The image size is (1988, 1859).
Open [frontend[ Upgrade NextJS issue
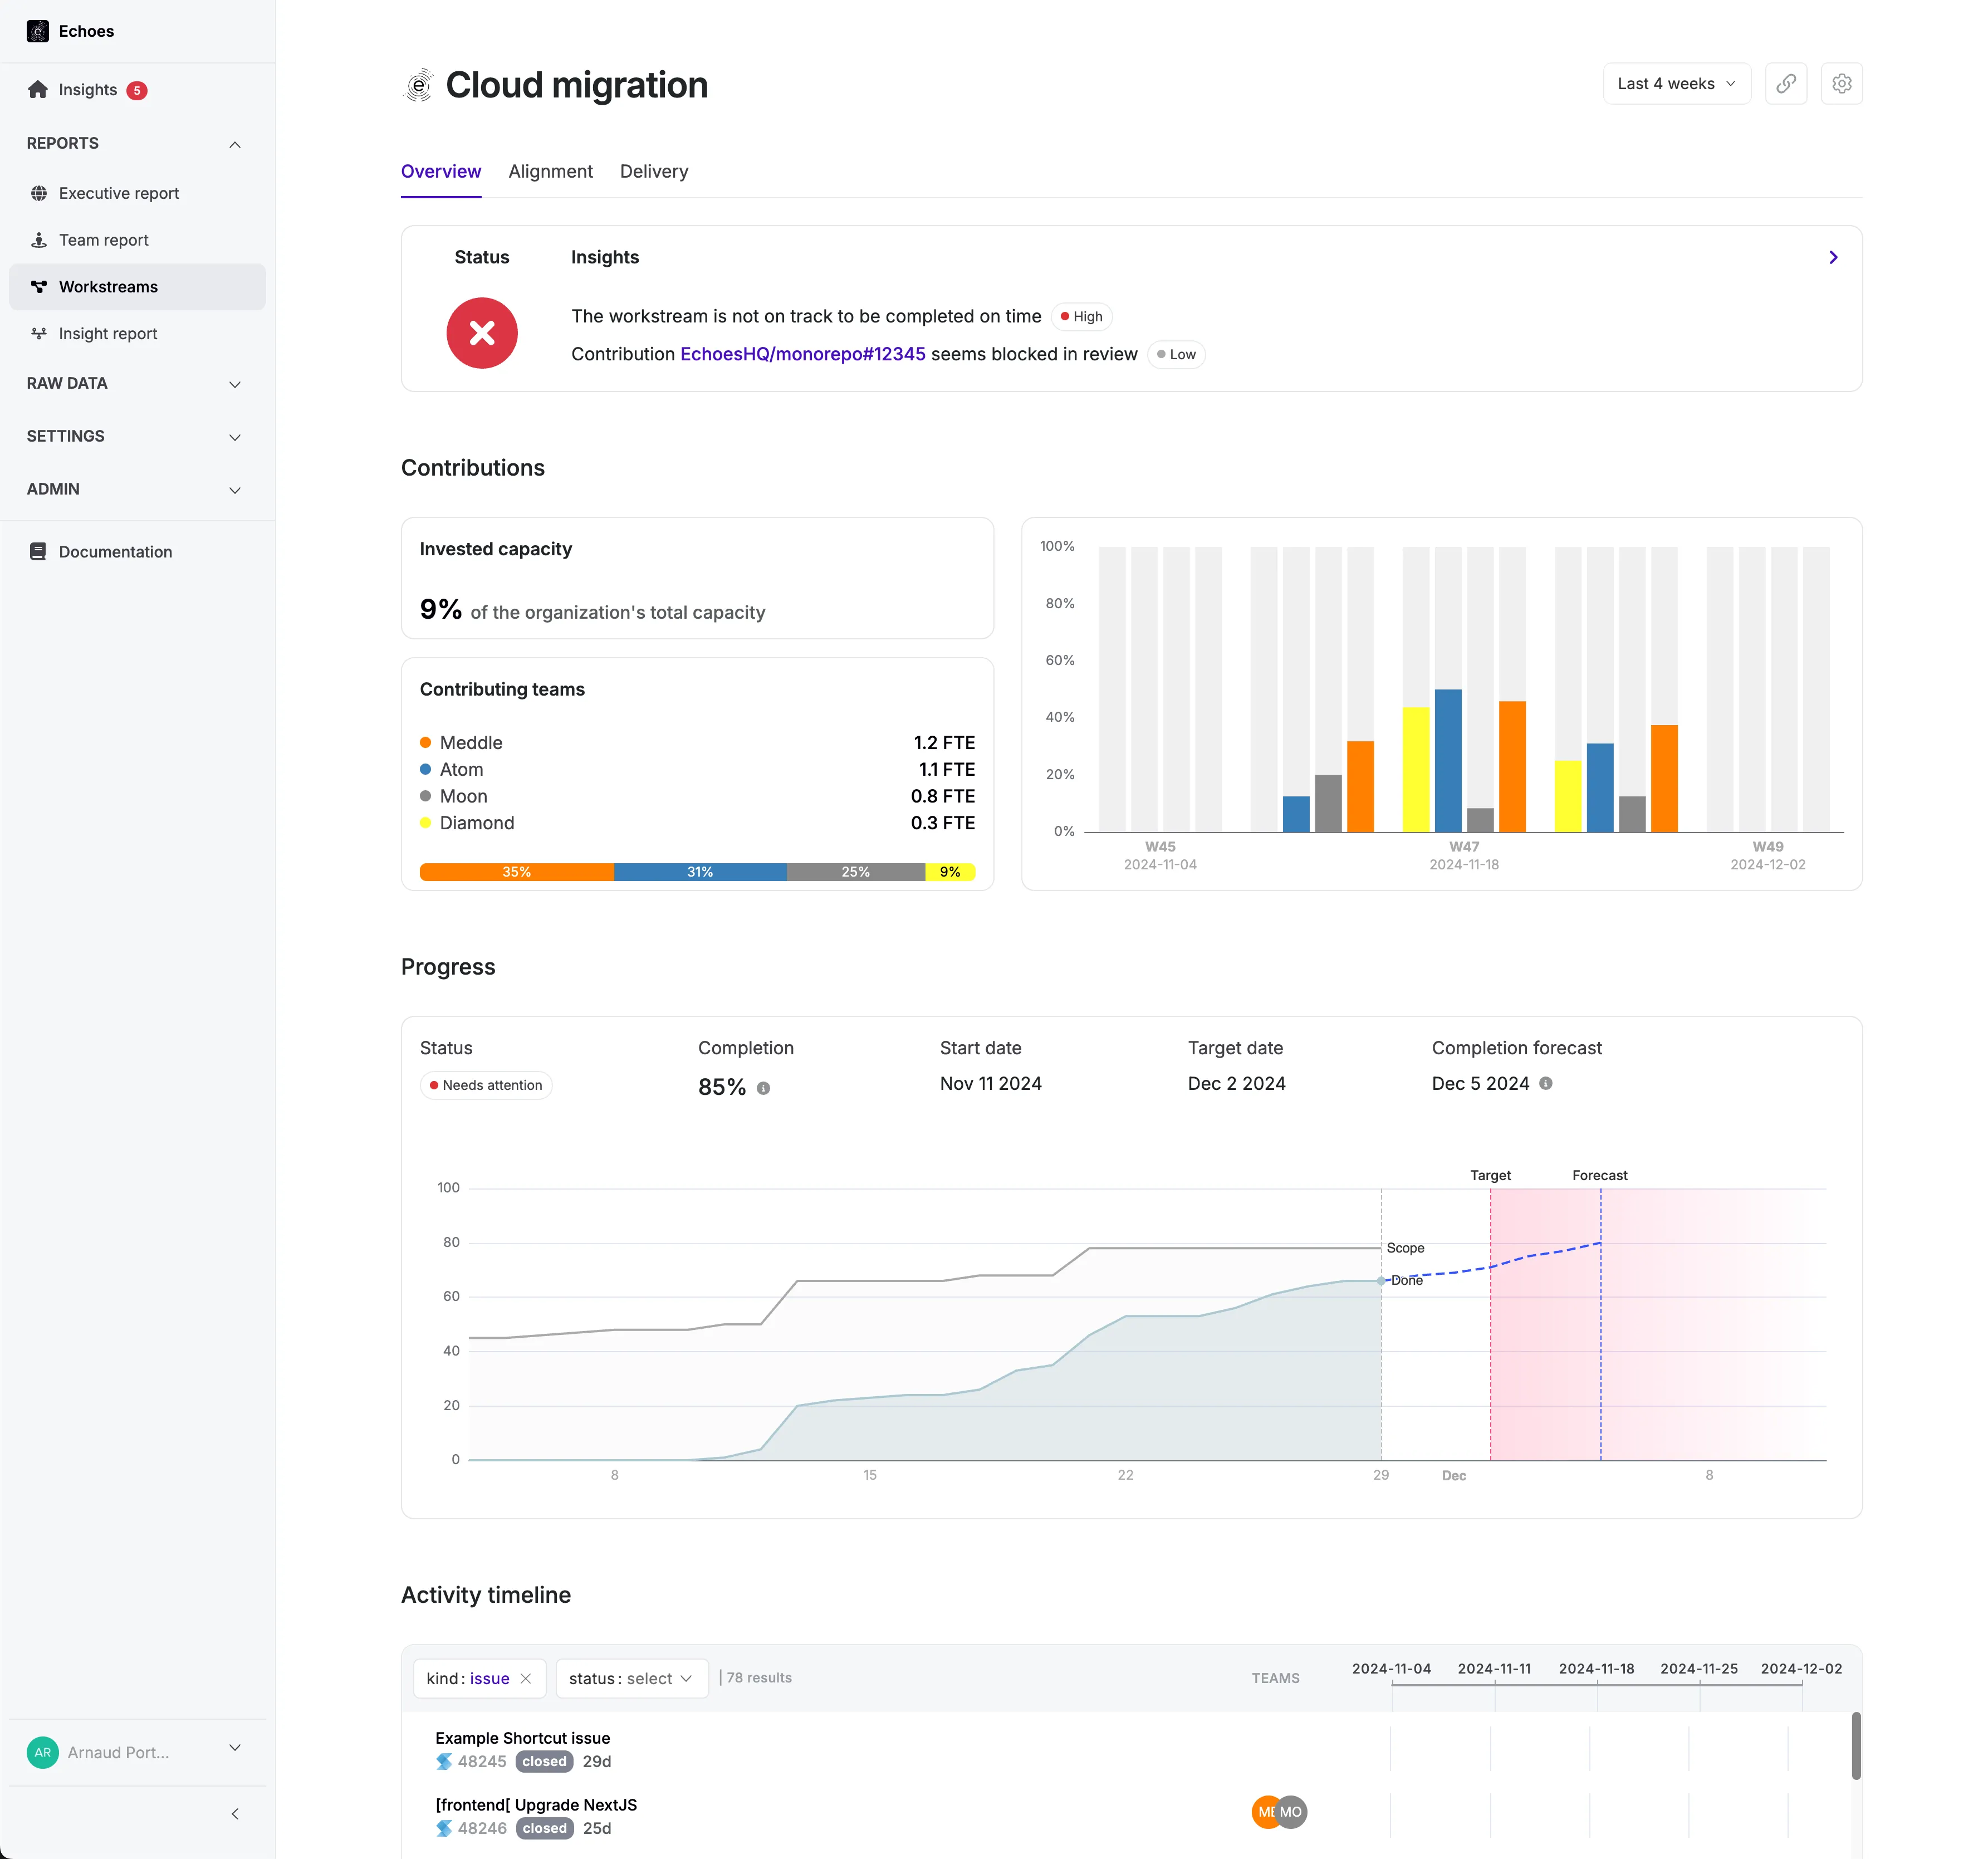[x=536, y=1805]
